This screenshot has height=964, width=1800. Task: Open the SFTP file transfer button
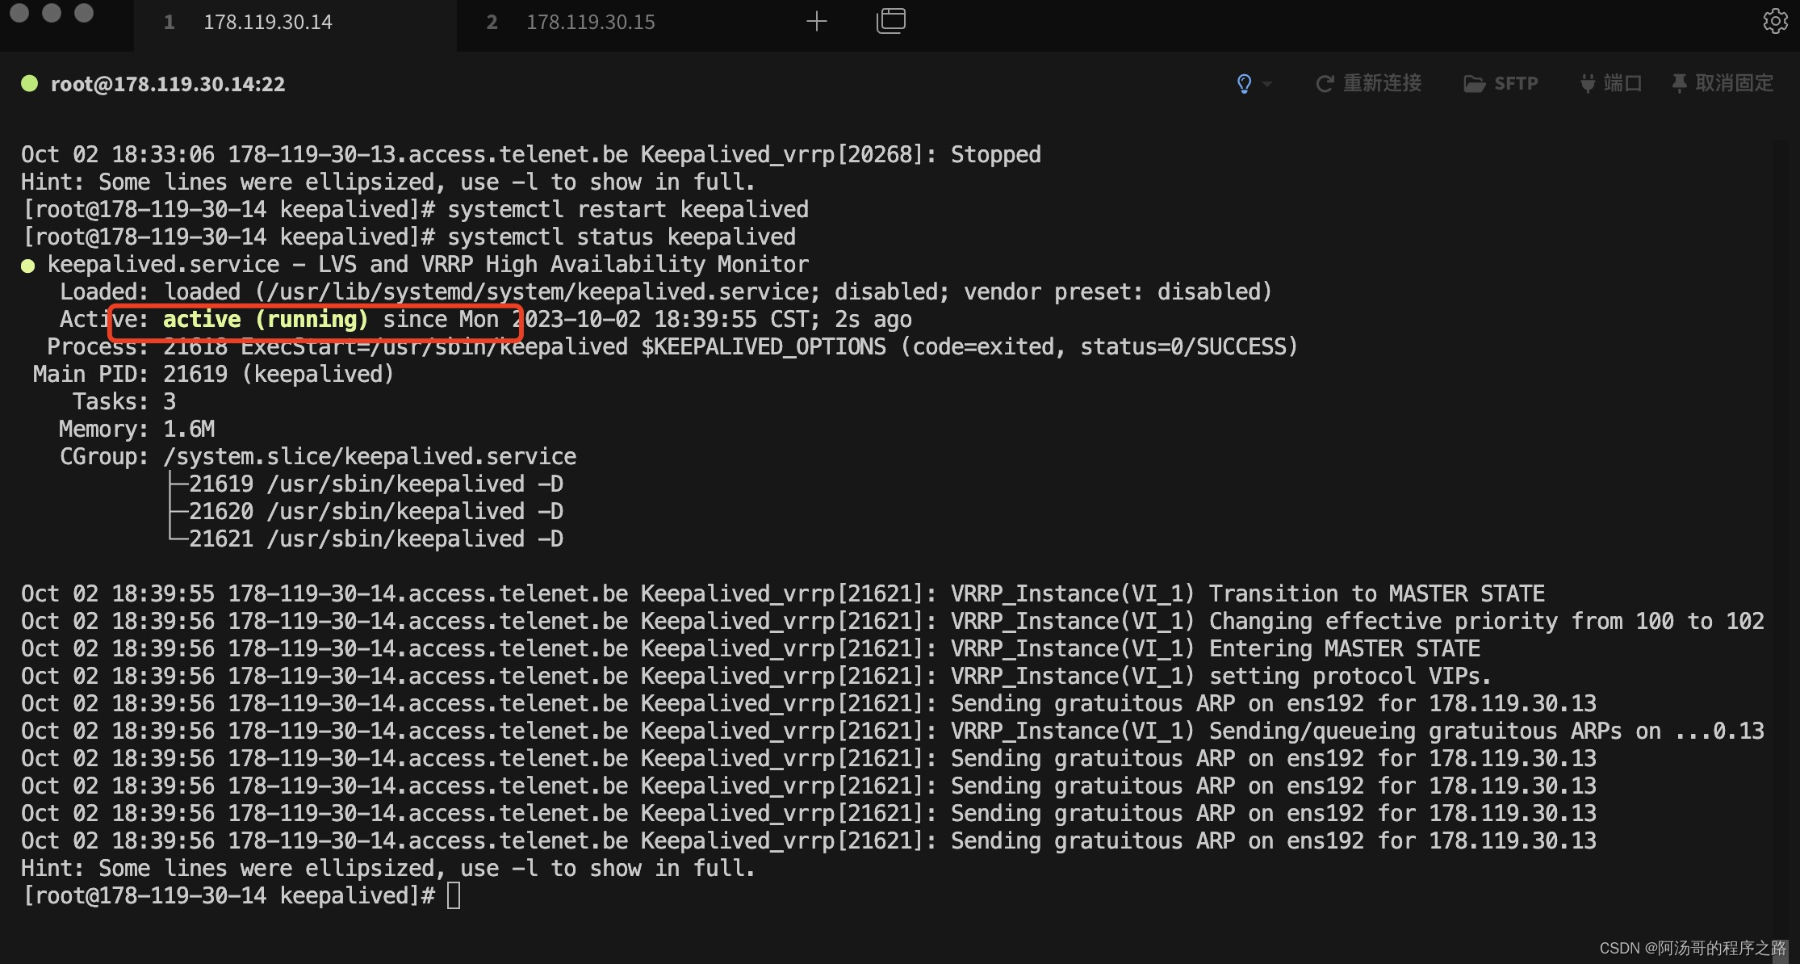point(1501,83)
